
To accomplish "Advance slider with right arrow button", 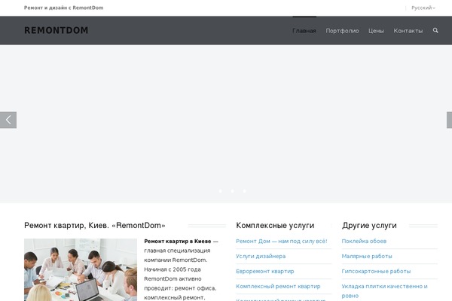I will pyautogui.click(x=449, y=120).
